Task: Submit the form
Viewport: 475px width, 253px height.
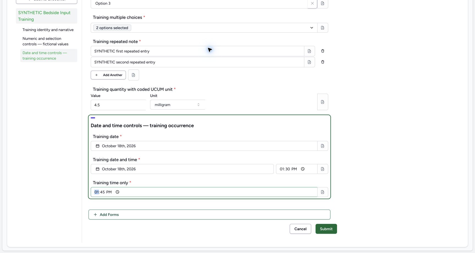Action: tap(326, 229)
